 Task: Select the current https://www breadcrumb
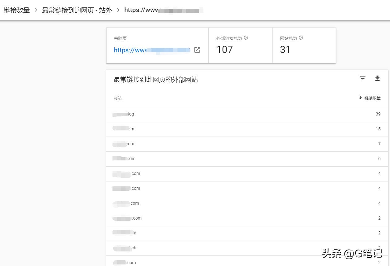[x=163, y=10]
